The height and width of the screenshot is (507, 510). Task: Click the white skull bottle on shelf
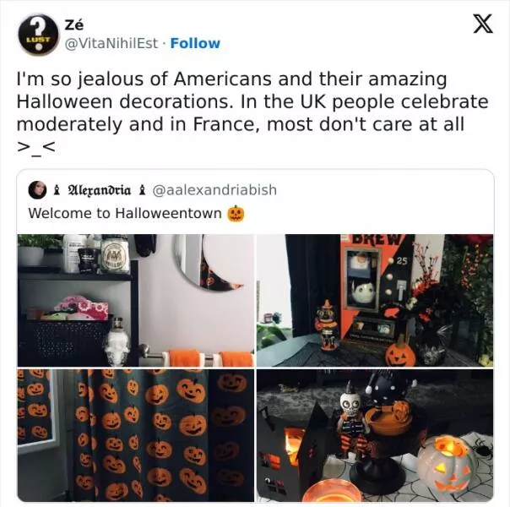click(117, 343)
